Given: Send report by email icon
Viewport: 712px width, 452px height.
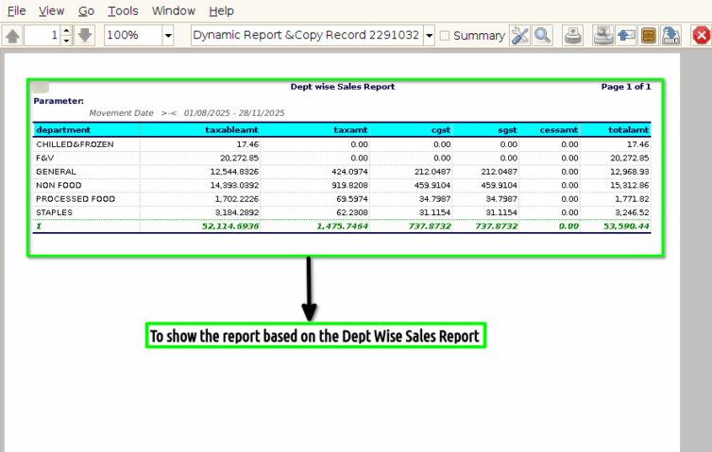Looking at the screenshot, I should pyautogui.click(x=626, y=35).
